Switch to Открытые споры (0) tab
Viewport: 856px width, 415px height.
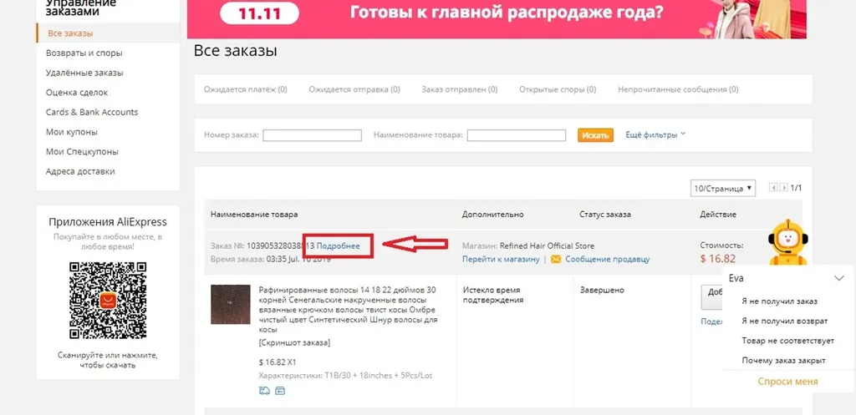coord(558,89)
